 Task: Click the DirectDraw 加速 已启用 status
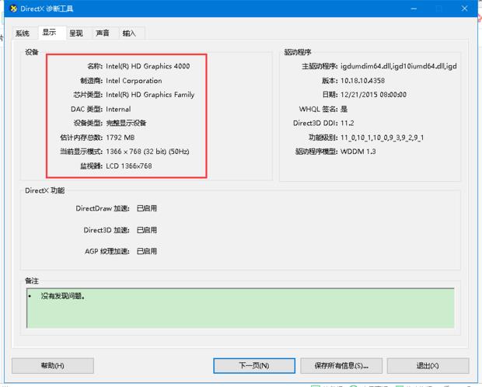point(147,208)
